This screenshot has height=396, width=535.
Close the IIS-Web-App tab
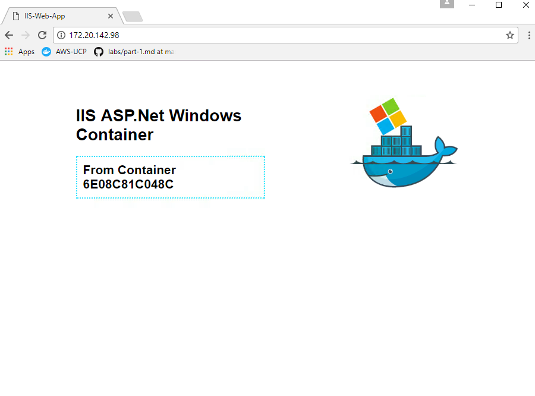pyautogui.click(x=111, y=16)
